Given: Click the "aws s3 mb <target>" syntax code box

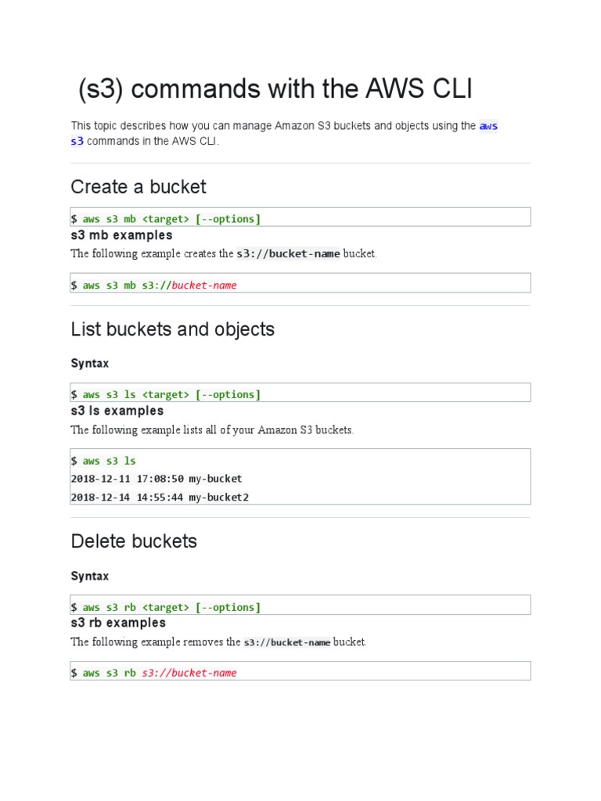Looking at the screenshot, I should click(300, 219).
